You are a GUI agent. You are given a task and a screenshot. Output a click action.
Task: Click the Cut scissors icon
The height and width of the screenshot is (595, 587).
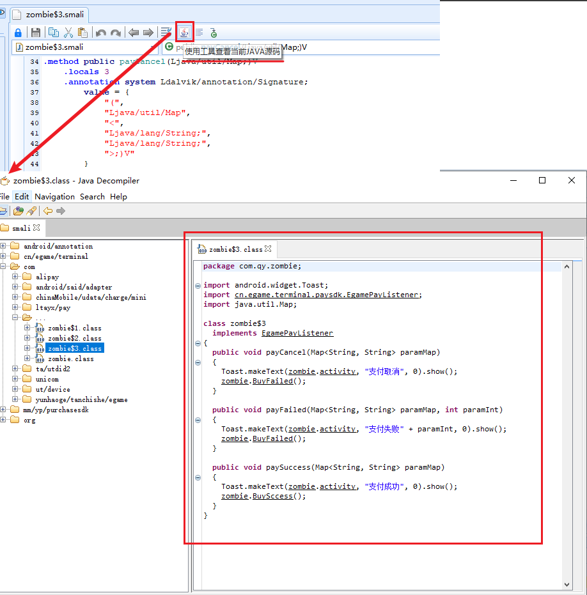pos(68,33)
